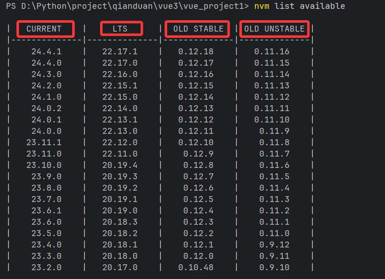Select old stable version 0.12.9
Viewport: 385px width, 279px height.
[x=198, y=154]
